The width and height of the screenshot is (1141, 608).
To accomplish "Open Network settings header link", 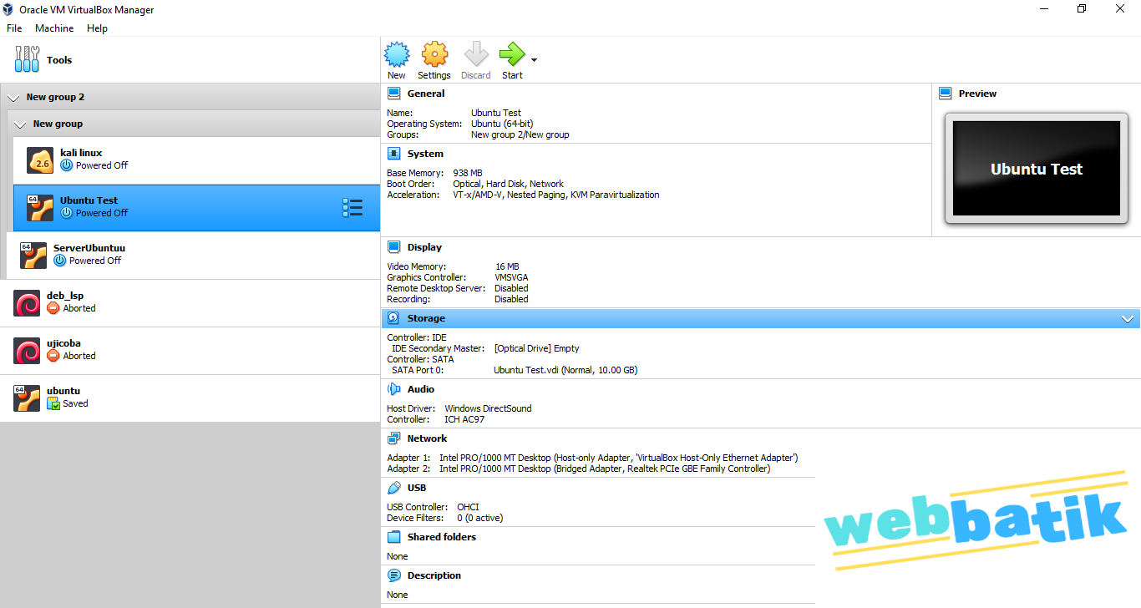I will pos(427,438).
